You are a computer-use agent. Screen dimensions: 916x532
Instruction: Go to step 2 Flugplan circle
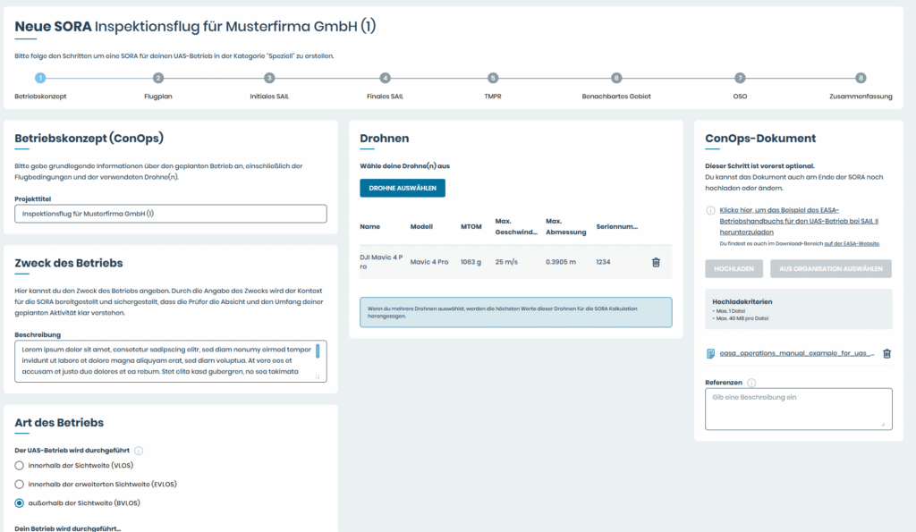(157, 78)
